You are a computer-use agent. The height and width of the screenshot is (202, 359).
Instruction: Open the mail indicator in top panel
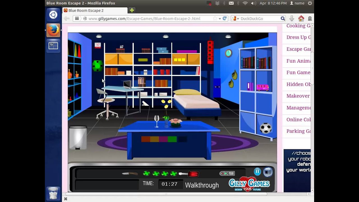click(x=231, y=3)
